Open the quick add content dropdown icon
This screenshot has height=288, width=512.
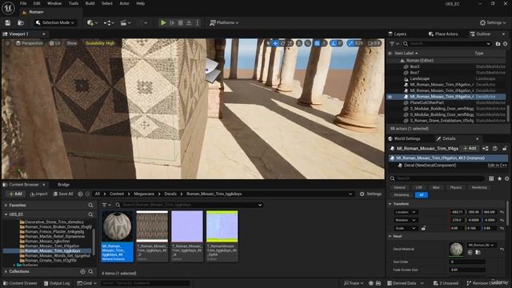92,22
